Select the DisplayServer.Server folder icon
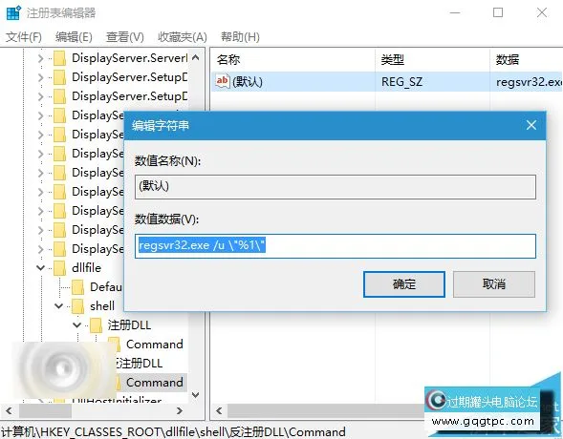563x439 pixels. click(59, 58)
